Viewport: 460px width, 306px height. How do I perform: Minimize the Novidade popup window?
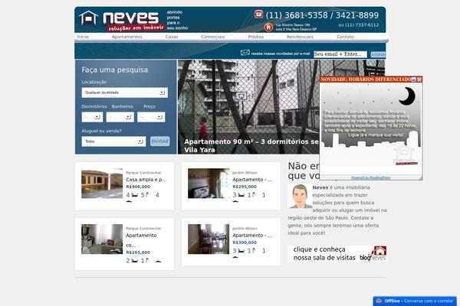tap(414, 80)
